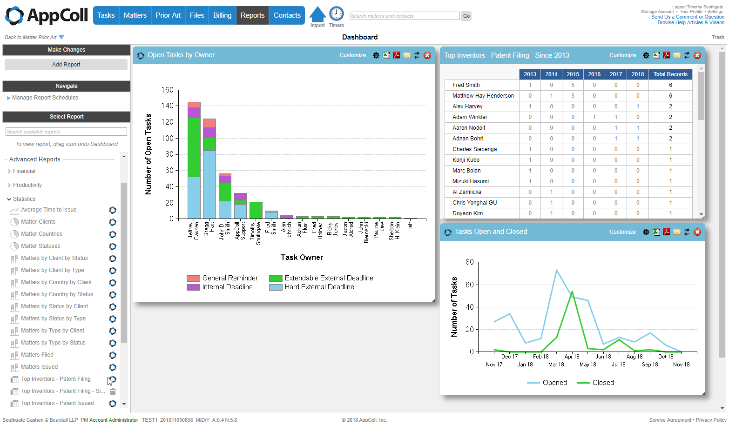Viewport: 729px width, 425px height.
Task: Click the Hard External Deadline legend swatch
Action: 276,287
